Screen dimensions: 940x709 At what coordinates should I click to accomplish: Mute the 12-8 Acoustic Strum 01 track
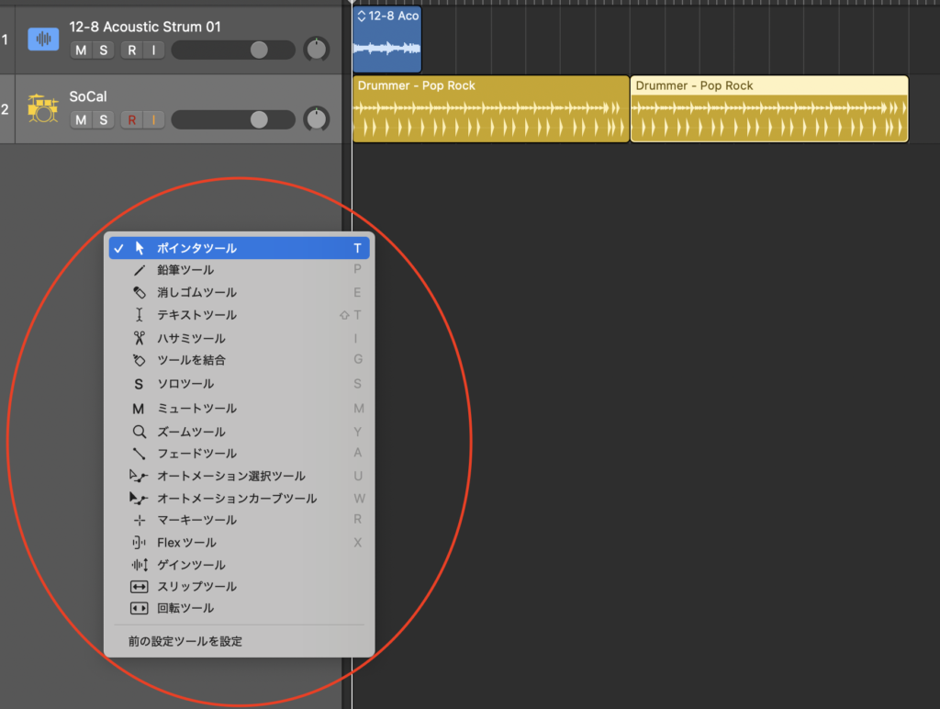pos(81,50)
